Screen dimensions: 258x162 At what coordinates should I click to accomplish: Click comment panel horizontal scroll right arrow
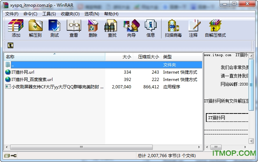pos(245,147)
